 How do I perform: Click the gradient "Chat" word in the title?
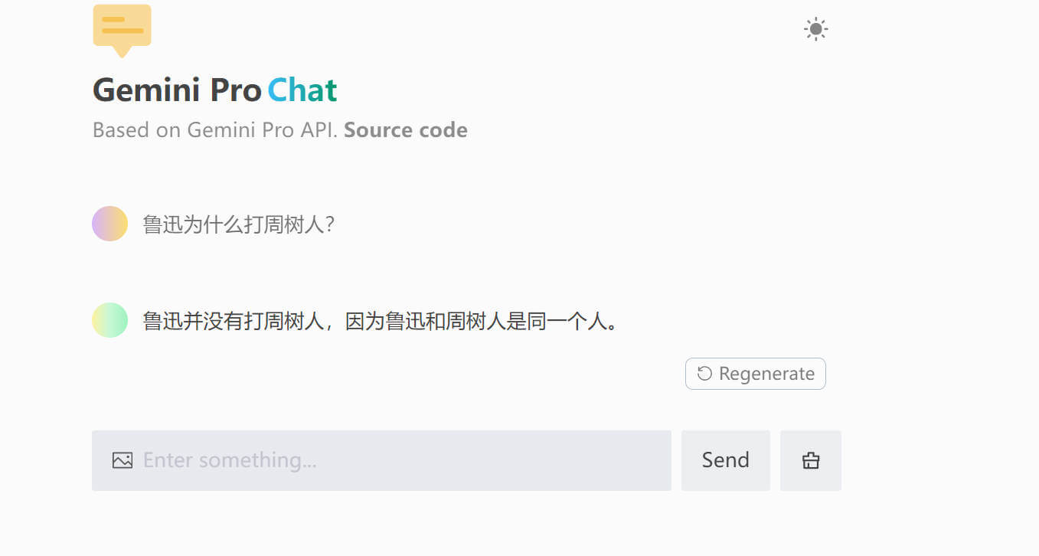302,90
